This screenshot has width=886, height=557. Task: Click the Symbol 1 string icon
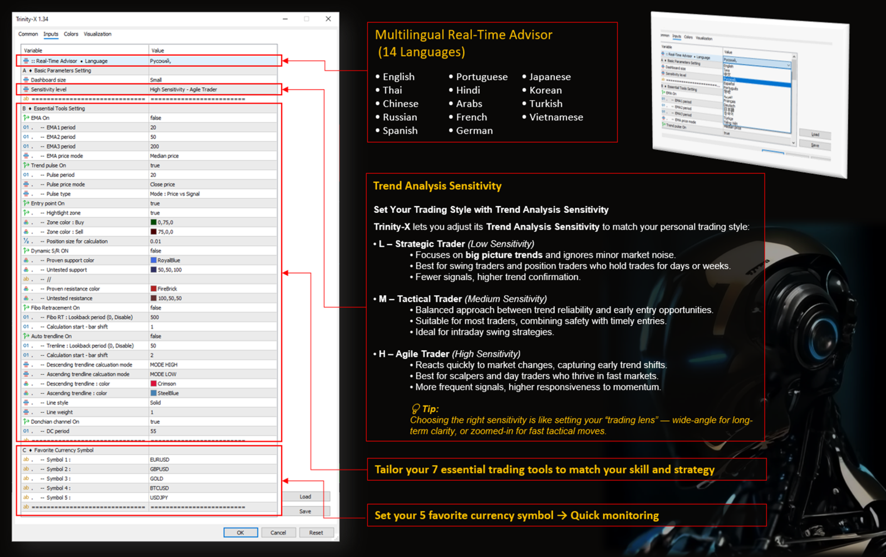tap(26, 460)
